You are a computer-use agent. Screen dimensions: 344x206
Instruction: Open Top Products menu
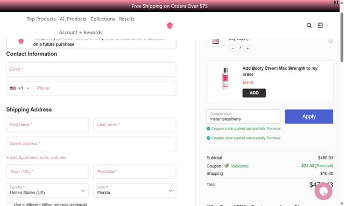coord(41,19)
